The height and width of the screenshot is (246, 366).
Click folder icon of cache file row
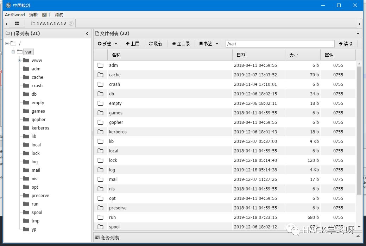[x=100, y=75]
